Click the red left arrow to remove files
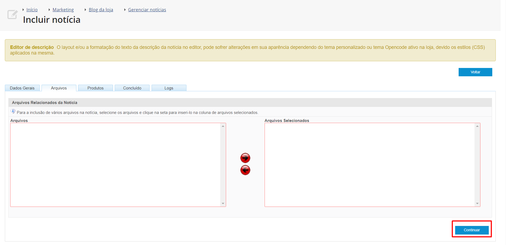Screen dimensions: 506x245 pyautogui.click(x=245, y=170)
